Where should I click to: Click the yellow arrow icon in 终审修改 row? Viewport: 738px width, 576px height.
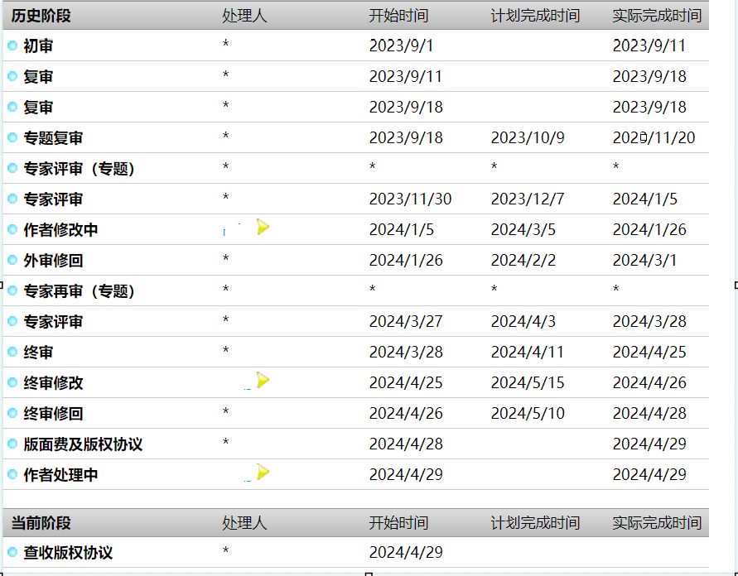(x=263, y=380)
